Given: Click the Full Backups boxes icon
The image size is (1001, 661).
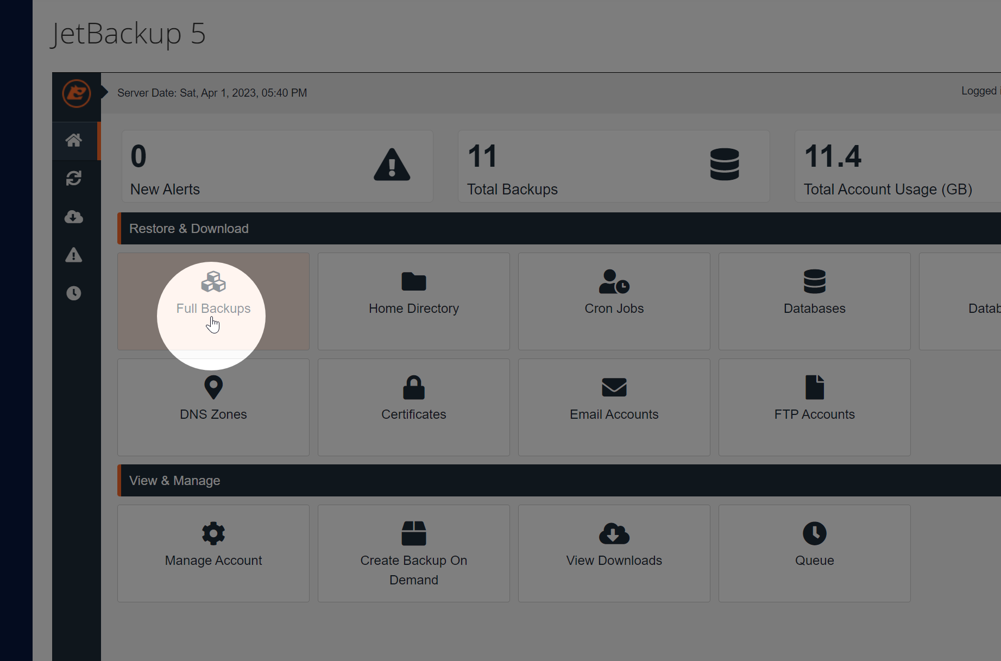Looking at the screenshot, I should click(x=213, y=282).
